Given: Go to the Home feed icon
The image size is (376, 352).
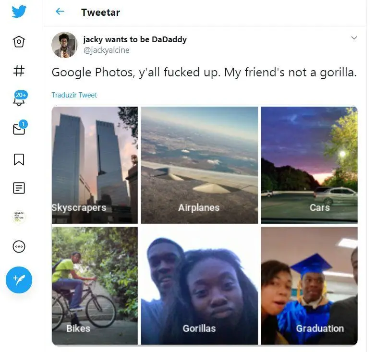Looking at the screenshot, I should click(19, 42).
